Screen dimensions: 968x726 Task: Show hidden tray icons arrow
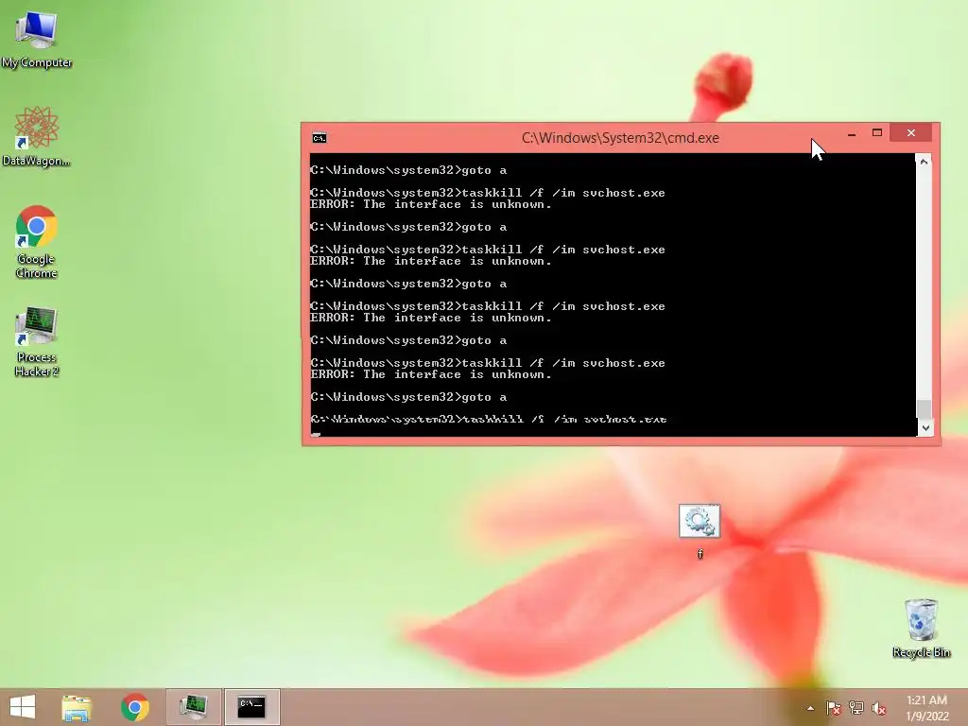[810, 708]
